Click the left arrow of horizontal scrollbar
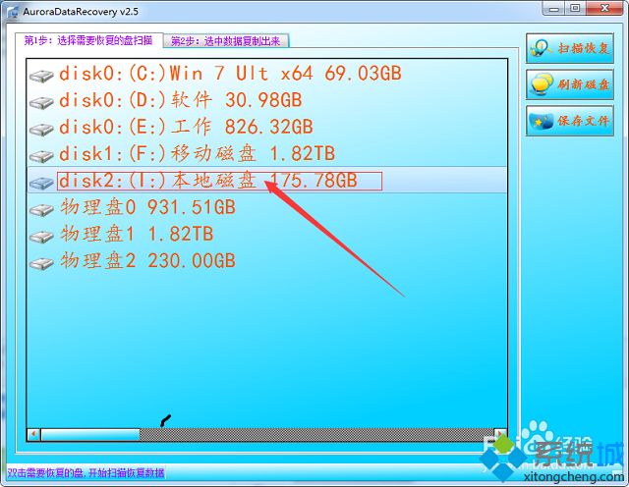The image size is (629, 487). coord(33,435)
